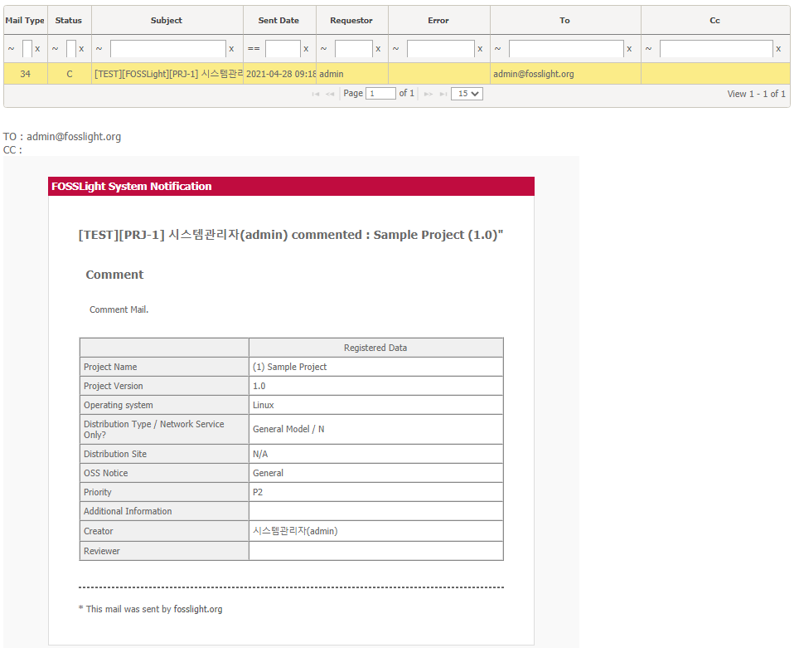Click the mail title ending 'Sample Project (1.0)"'
This screenshot has height=648, width=799.
(x=290, y=235)
